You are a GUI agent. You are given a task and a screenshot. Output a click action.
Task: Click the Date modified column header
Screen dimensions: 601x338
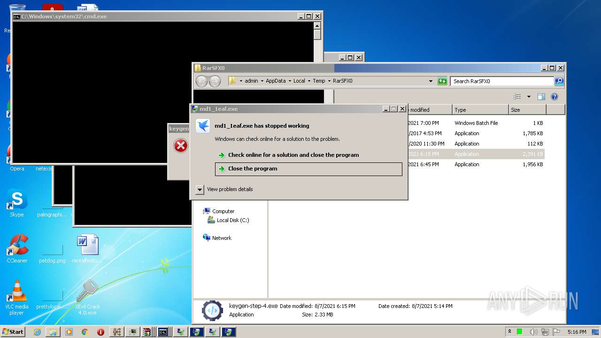(430, 110)
